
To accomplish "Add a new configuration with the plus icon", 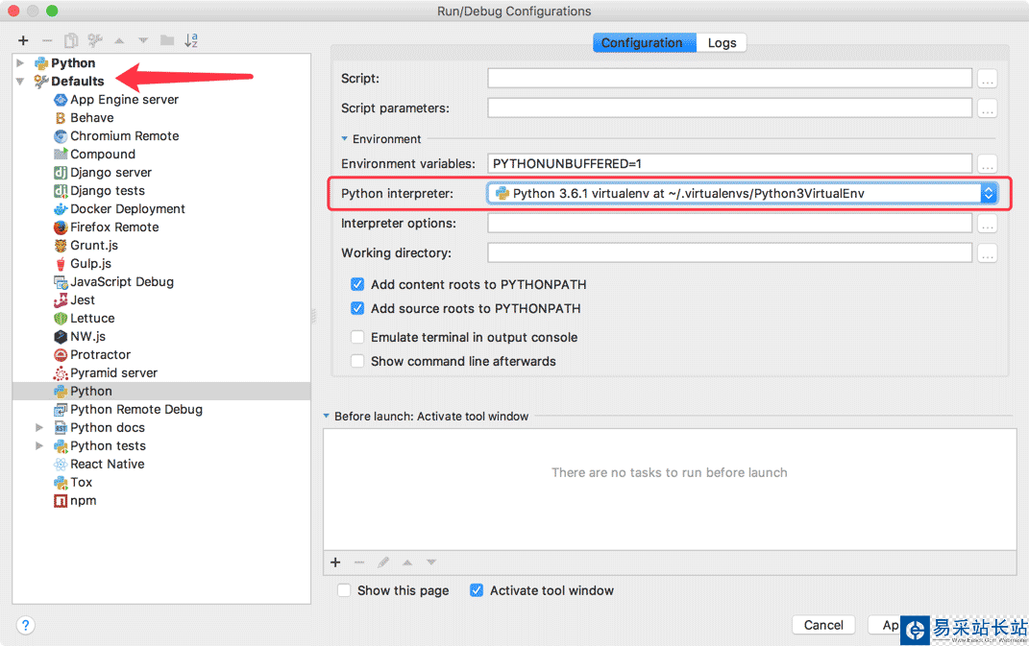I will coord(23,40).
